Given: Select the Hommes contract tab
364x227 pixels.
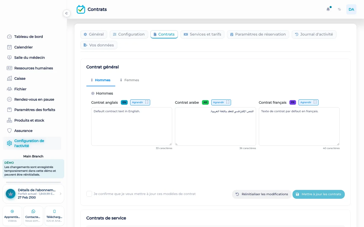Looking at the screenshot, I should (x=101, y=80).
